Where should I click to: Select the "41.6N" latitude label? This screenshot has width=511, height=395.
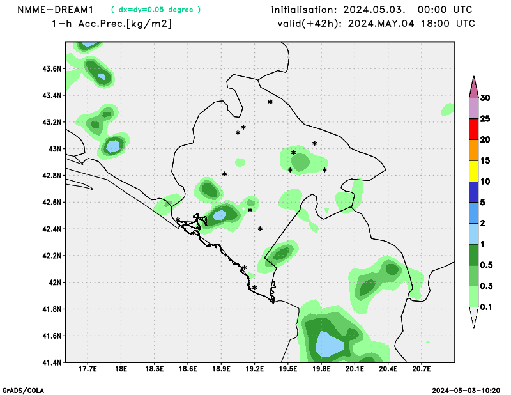click(x=52, y=336)
